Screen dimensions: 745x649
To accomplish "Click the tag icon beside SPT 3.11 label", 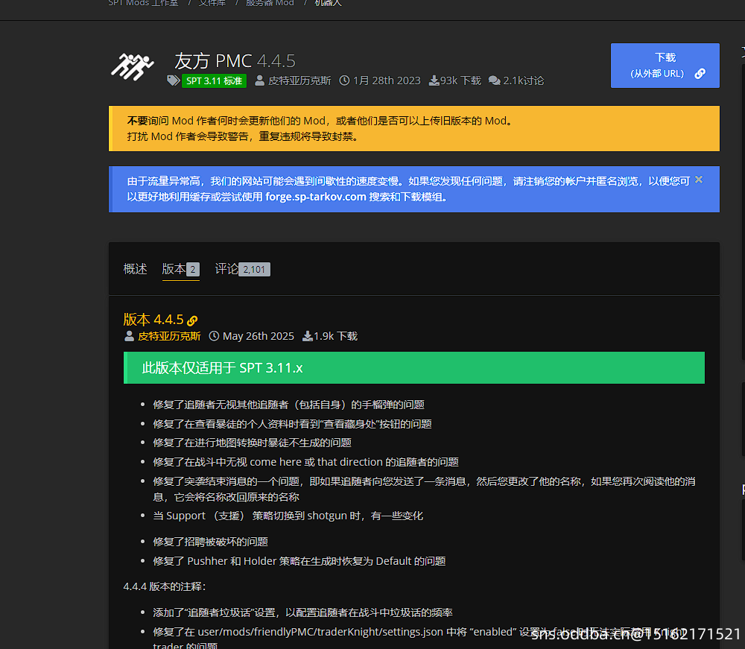I will tap(174, 80).
